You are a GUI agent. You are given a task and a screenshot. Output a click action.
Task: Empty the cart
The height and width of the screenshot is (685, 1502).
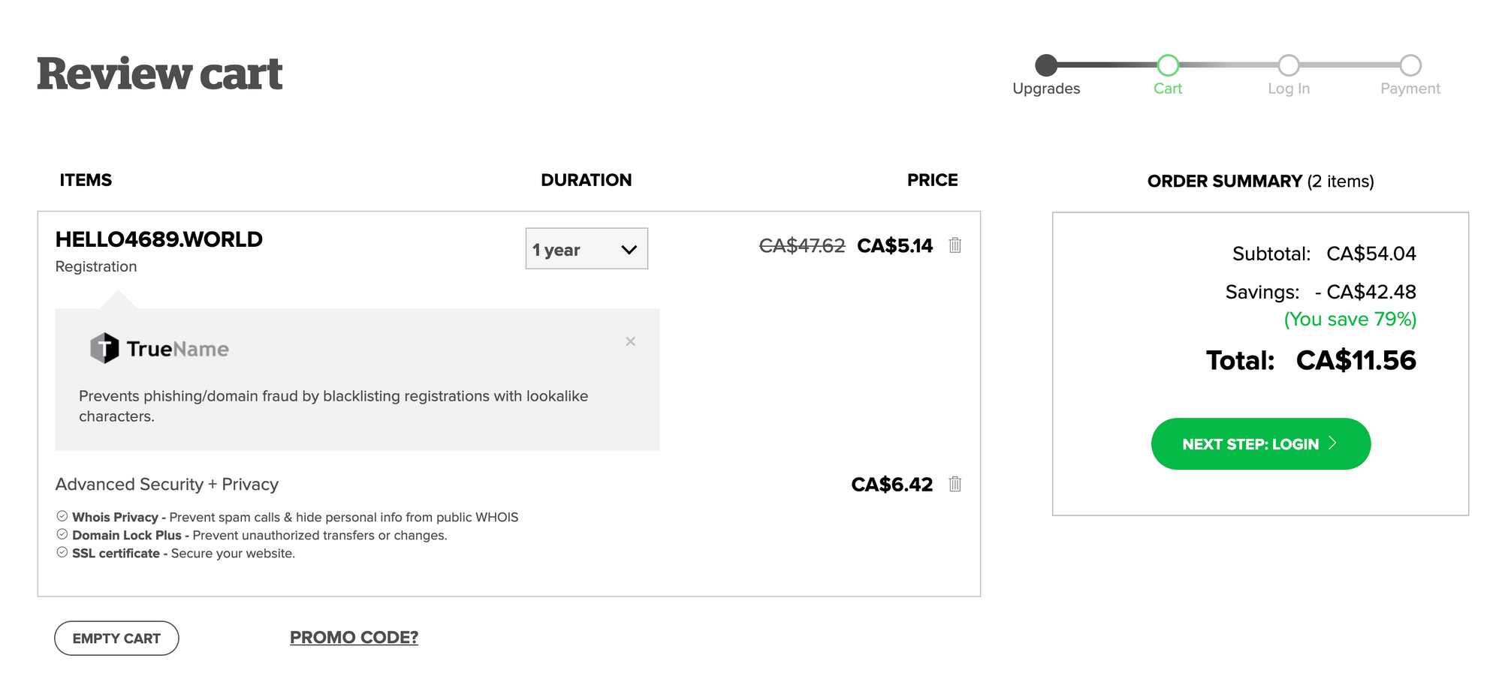pyautogui.click(x=116, y=638)
